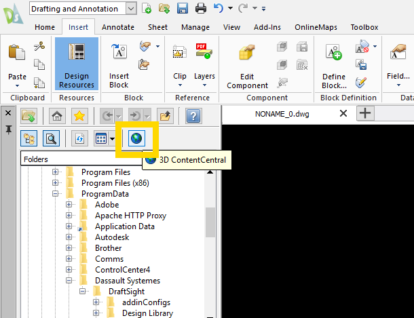Click the Cut scissors icon

coord(39,46)
